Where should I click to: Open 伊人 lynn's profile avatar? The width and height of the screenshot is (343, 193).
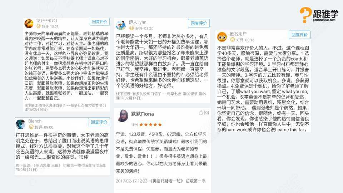[x=121, y=25]
